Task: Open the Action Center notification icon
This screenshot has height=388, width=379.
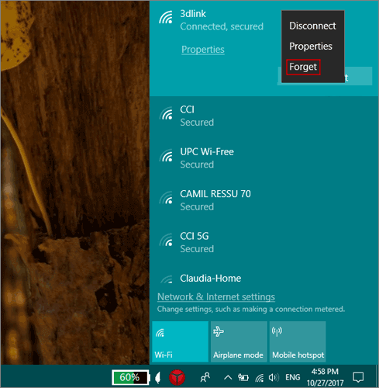Action: (358, 377)
